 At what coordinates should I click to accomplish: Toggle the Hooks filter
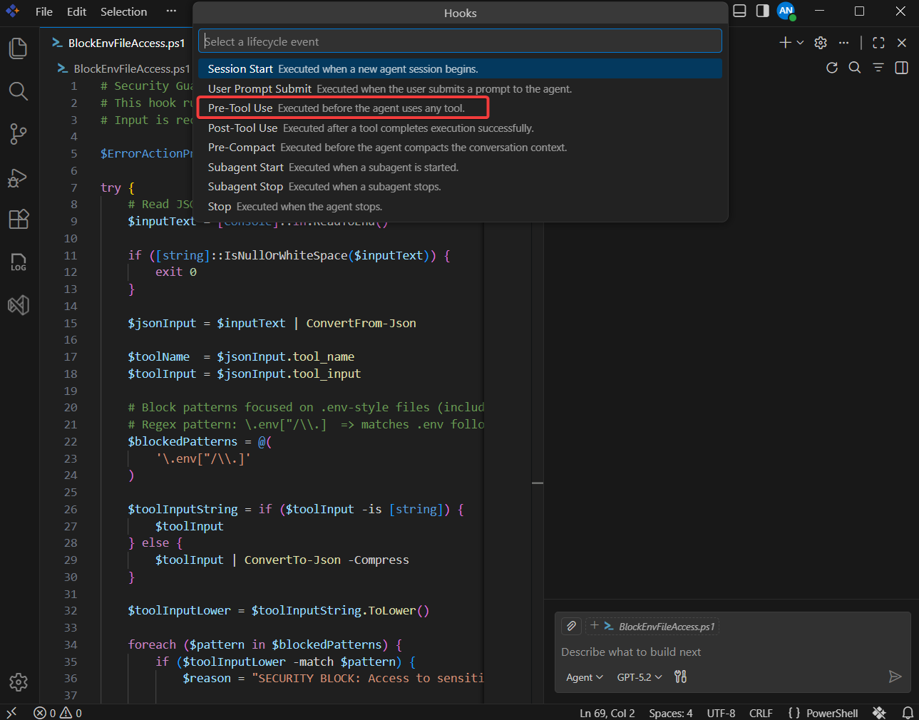point(878,68)
